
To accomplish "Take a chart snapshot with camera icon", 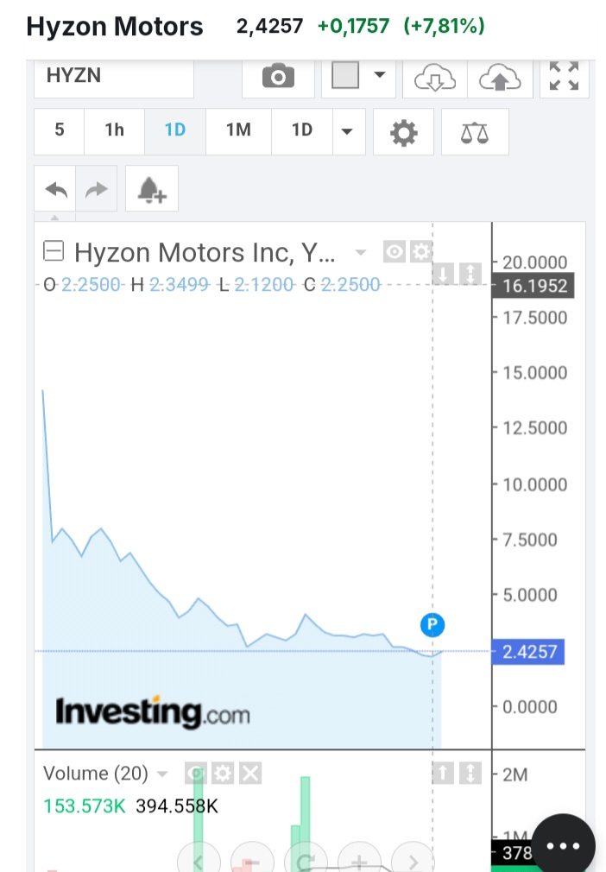I will tap(277, 79).
